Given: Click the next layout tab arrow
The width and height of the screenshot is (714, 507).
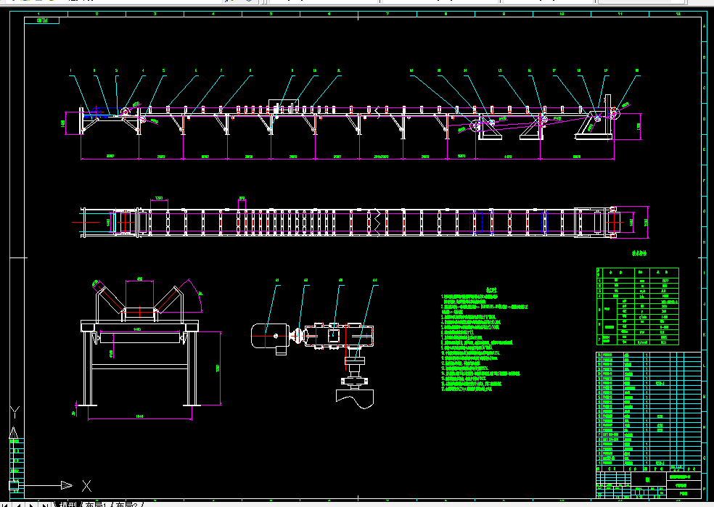Looking at the screenshot, I should pyautogui.click(x=31, y=504).
